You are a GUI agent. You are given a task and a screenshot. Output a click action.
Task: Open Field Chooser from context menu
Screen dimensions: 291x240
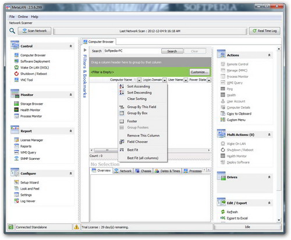(143, 142)
